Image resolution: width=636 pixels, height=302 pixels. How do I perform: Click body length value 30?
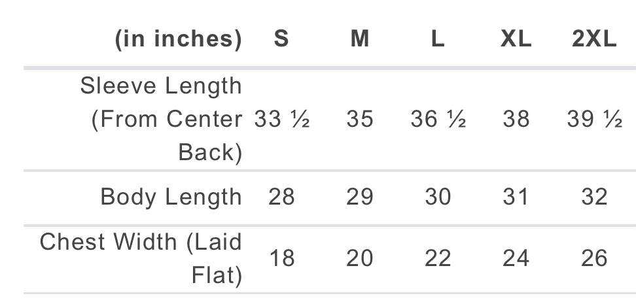[x=438, y=197]
